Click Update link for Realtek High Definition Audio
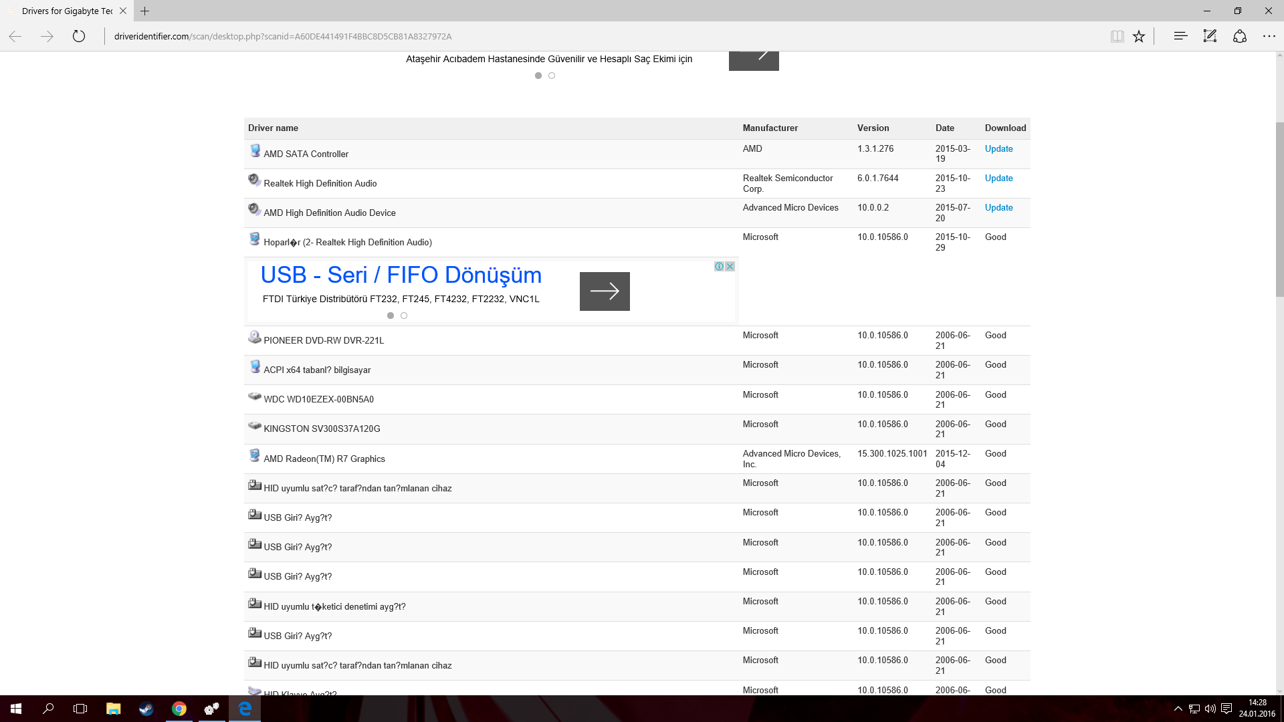Screen dimensions: 1284x722 pos(998,178)
